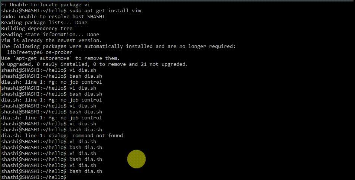Click the last "bash dia.sh" command
Image resolution: width=355 pixels, height=180 pixels.
click(x=86, y=171)
